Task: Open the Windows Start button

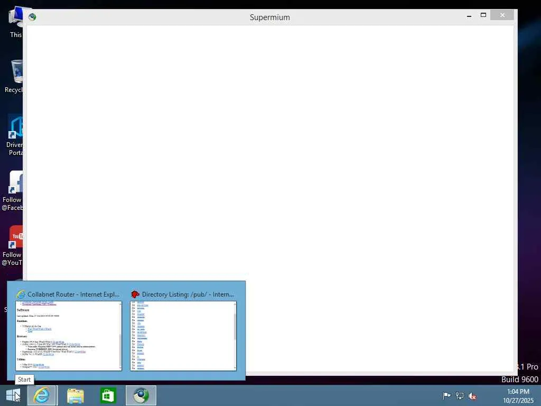Action: [x=13, y=395]
